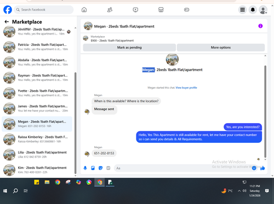Open the Jennifer conversation
Viewport: 274px width, 204px height.
37,32
